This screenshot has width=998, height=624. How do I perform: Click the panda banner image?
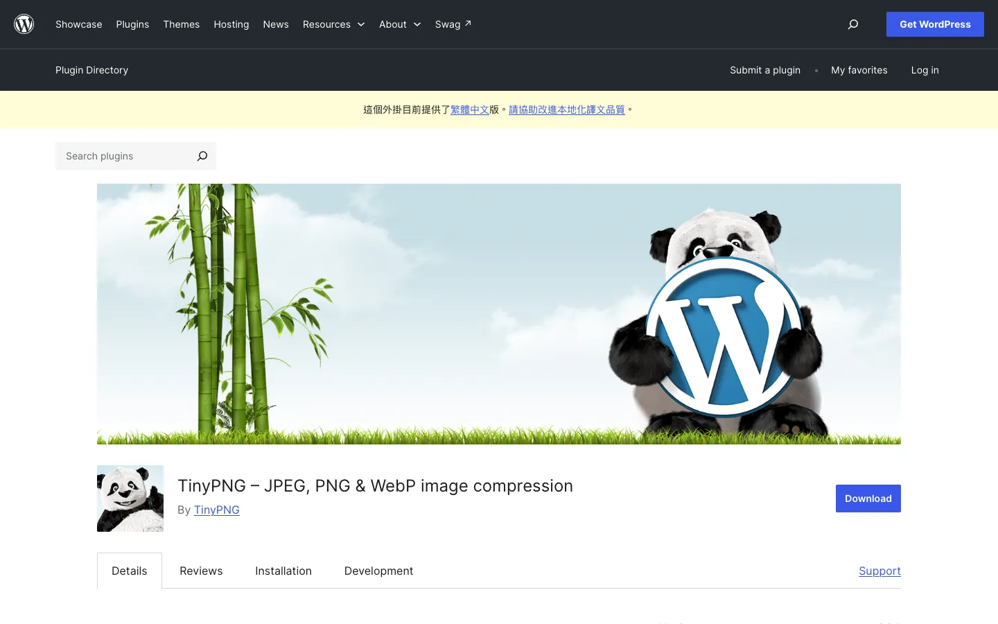click(x=499, y=314)
